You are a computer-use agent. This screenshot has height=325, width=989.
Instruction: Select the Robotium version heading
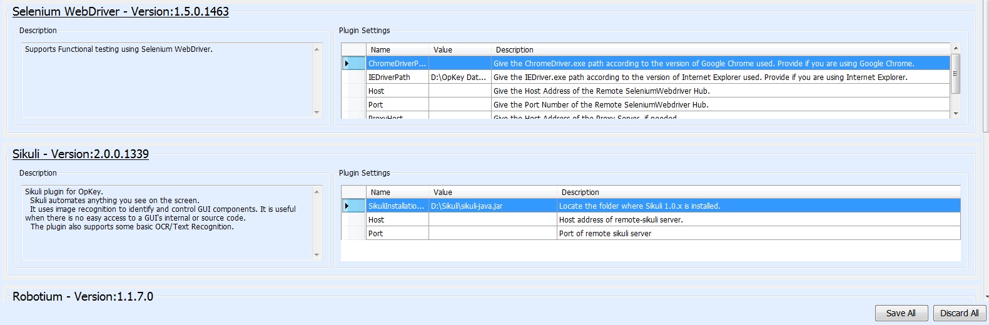tap(83, 296)
